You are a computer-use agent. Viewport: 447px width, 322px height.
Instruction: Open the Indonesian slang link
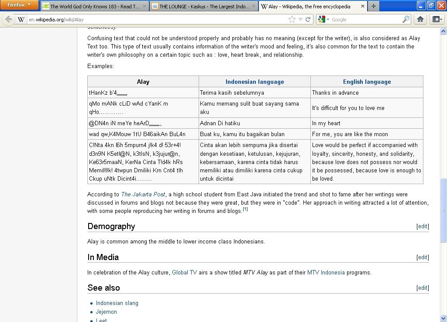117,303
